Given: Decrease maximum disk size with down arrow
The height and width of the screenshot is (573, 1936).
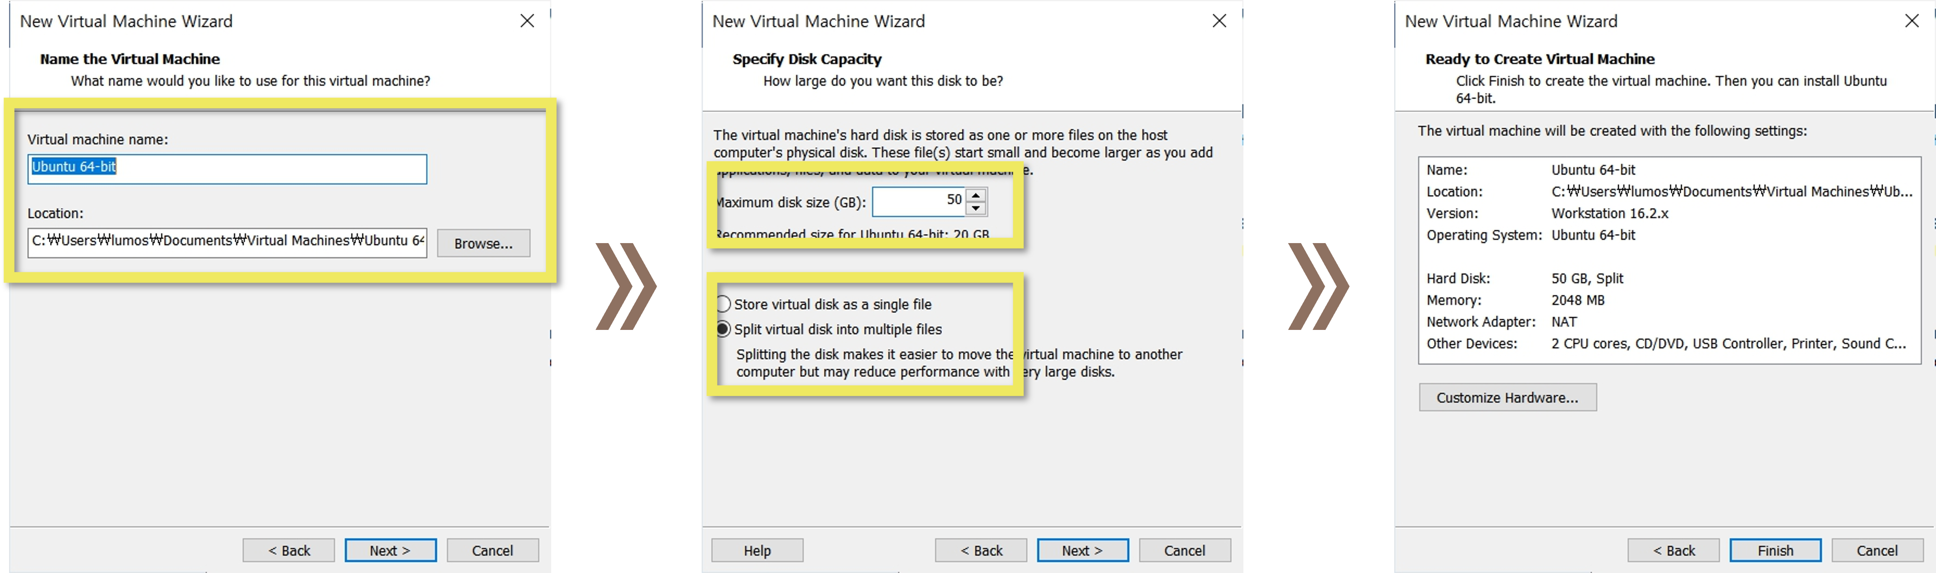Looking at the screenshot, I should [x=976, y=208].
